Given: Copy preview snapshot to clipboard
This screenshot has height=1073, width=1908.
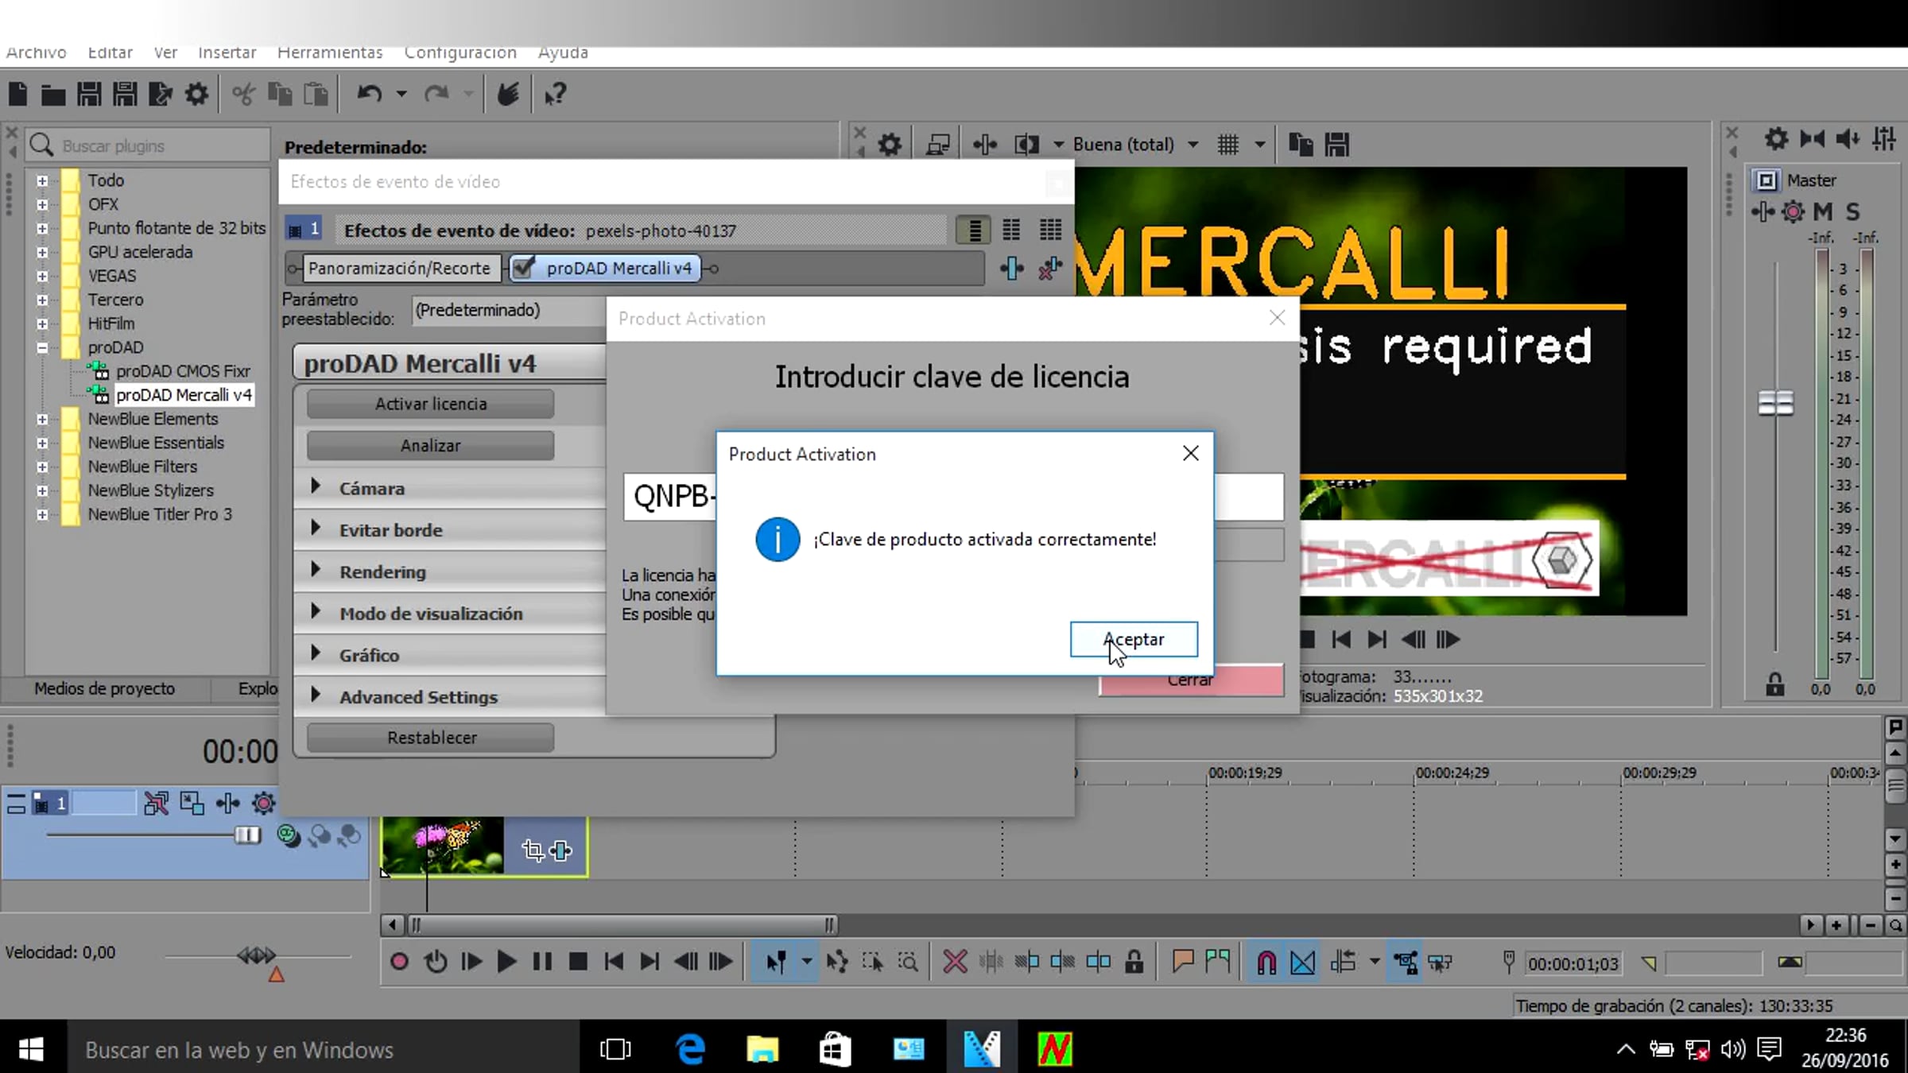Looking at the screenshot, I should [x=1301, y=145].
